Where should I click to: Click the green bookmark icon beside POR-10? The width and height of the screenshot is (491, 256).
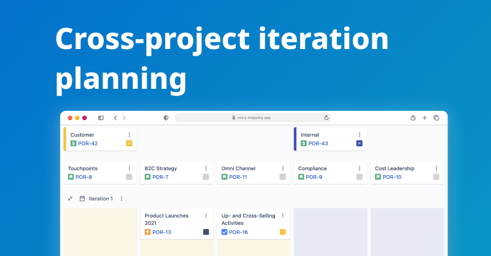(x=378, y=177)
